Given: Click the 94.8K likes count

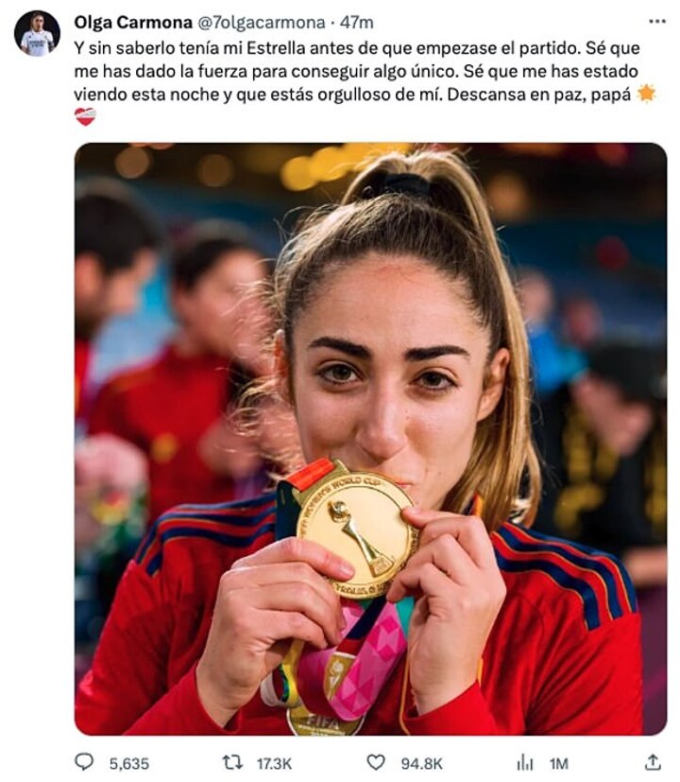Looking at the screenshot, I should click(422, 763).
